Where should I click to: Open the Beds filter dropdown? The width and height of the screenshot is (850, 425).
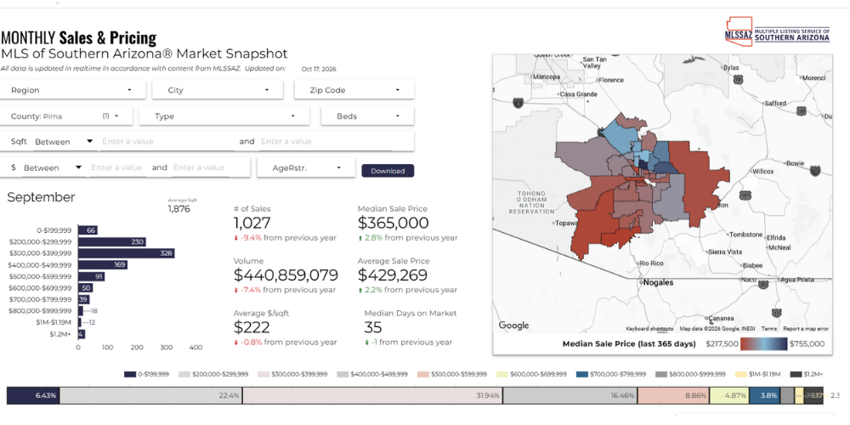coord(368,116)
